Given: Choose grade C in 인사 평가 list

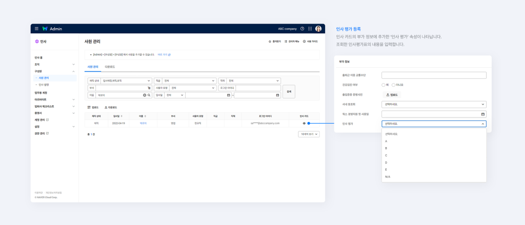Looking at the screenshot, I should [x=434, y=155].
